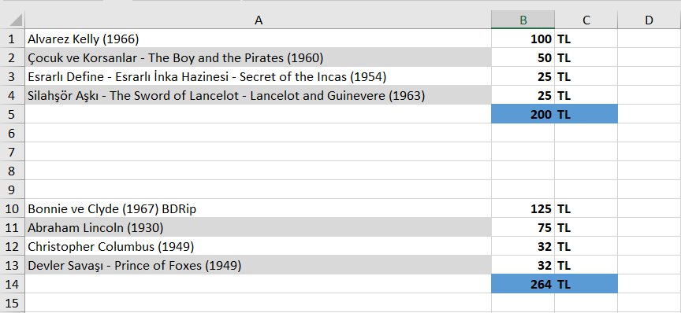Select column D header
The height and width of the screenshot is (313, 681).
(x=649, y=20)
